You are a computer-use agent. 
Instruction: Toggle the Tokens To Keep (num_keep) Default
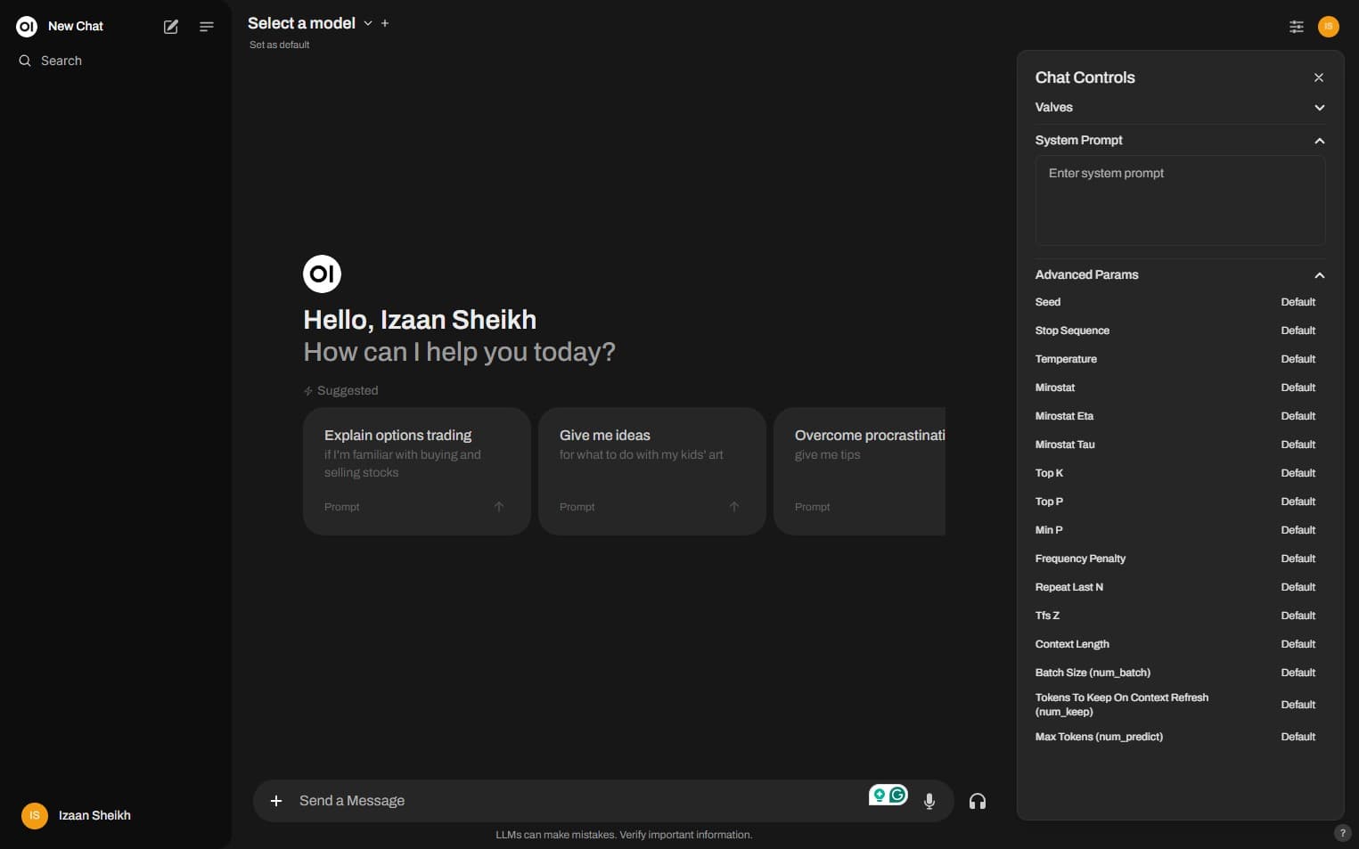tap(1298, 705)
